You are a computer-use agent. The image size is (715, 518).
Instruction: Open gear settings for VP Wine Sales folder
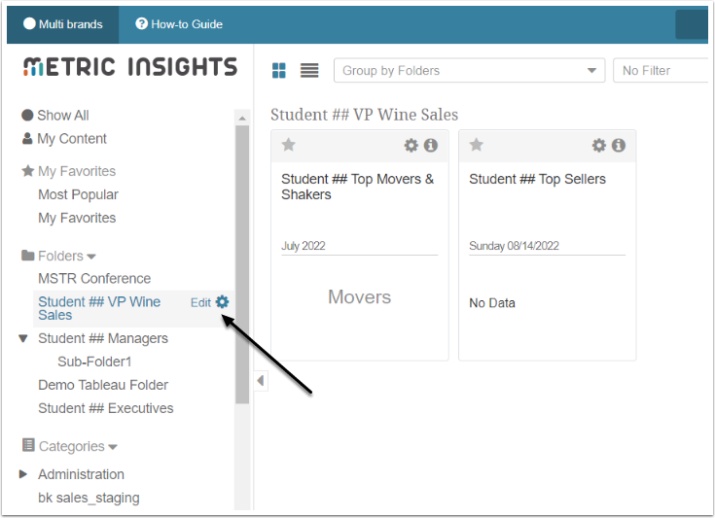pos(222,302)
